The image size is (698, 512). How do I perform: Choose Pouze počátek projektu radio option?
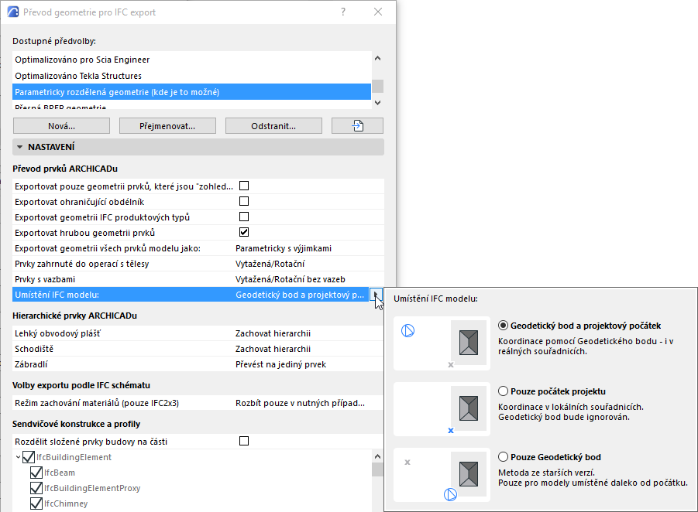[503, 391]
